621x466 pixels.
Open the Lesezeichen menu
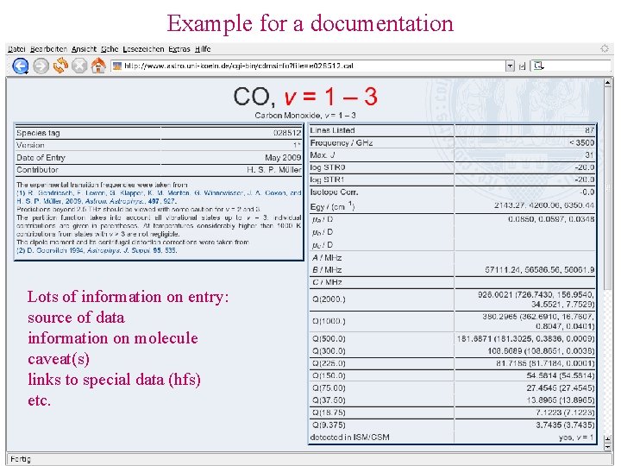point(143,49)
